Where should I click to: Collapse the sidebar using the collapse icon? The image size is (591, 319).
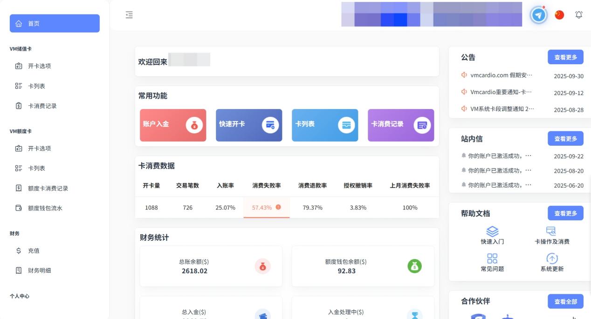pyautogui.click(x=129, y=14)
